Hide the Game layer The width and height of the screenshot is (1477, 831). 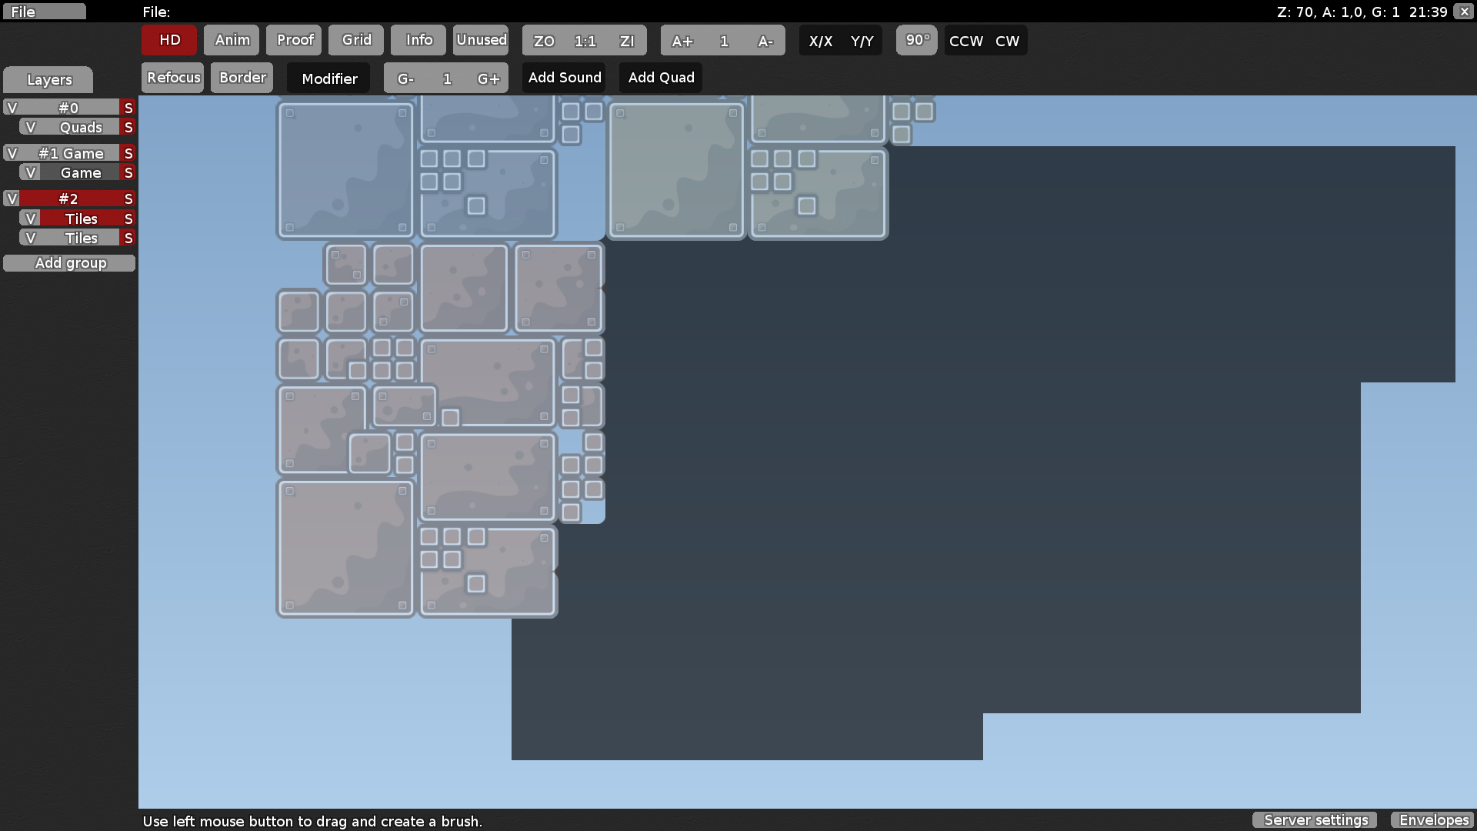tap(31, 172)
